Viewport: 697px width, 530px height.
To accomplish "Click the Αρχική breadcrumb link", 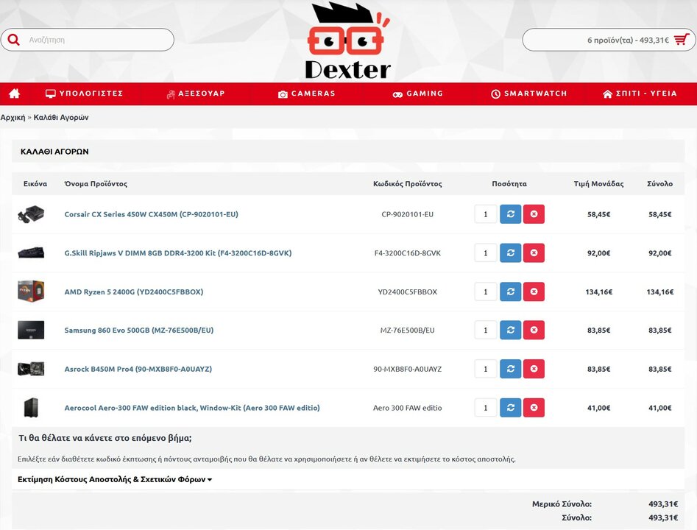I will coord(13,117).
